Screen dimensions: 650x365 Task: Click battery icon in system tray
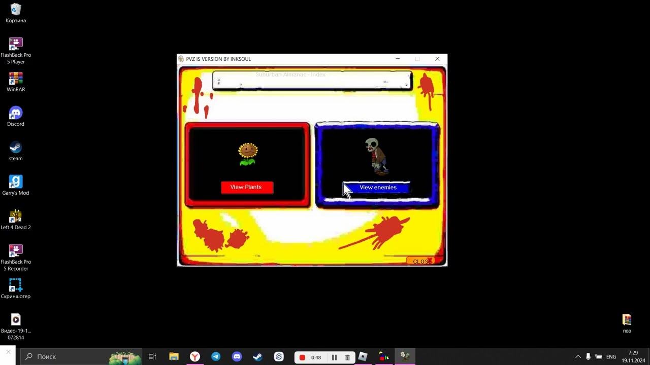599,357
